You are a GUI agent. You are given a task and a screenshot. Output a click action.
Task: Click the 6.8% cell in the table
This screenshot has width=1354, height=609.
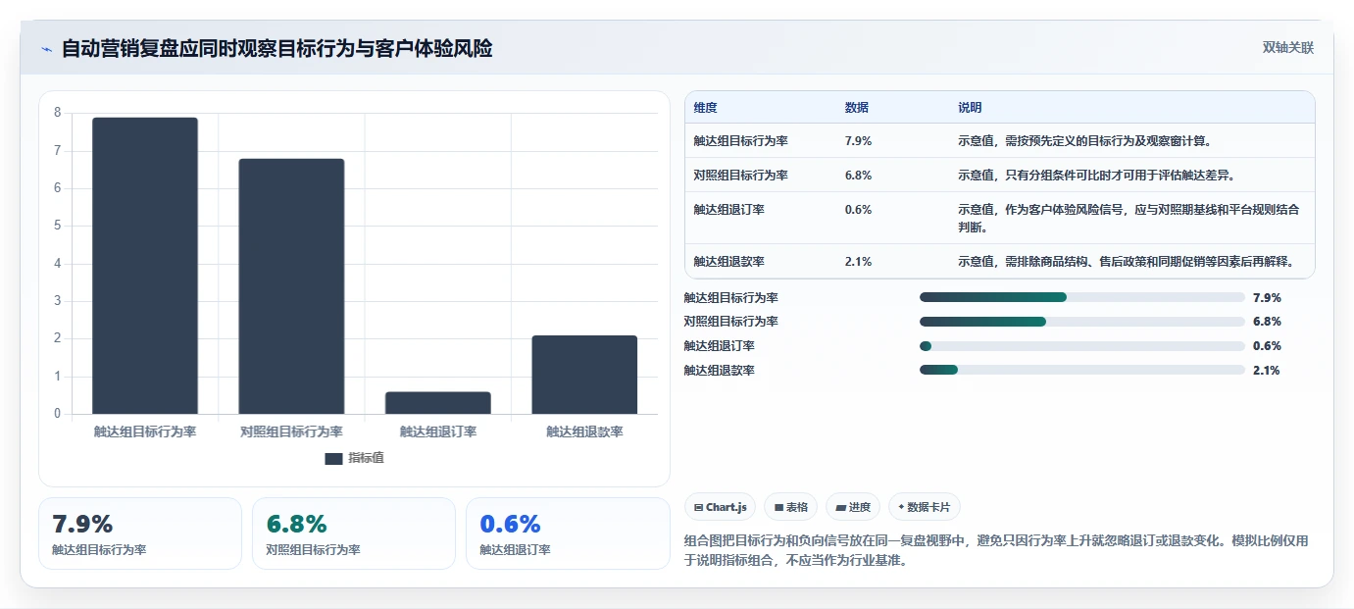point(858,176)
